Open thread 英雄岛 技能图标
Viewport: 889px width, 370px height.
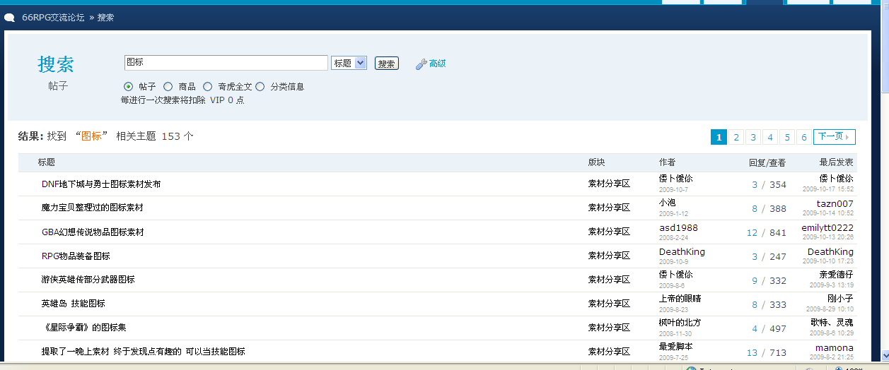pos(73,304)
